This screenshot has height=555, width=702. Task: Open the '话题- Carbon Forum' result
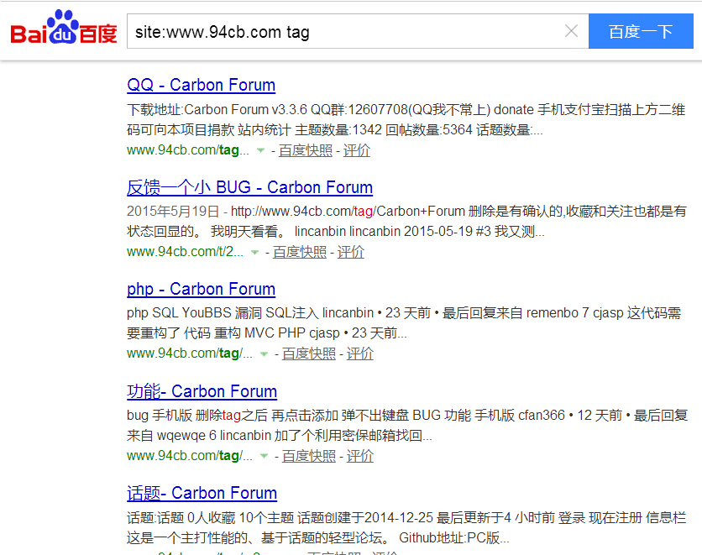tap(202, 493)
